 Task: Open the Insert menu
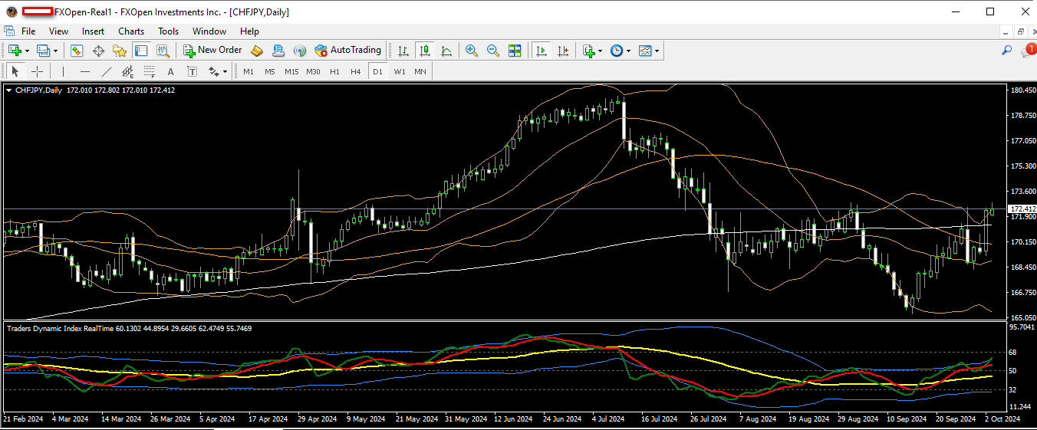coord(94,31)
